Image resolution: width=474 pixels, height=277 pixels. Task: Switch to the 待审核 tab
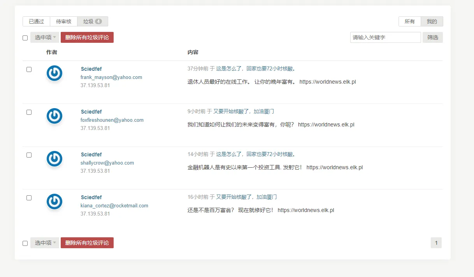63,21
